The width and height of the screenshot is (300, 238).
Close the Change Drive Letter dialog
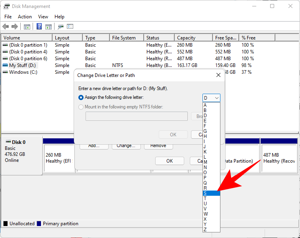point(218,75)
